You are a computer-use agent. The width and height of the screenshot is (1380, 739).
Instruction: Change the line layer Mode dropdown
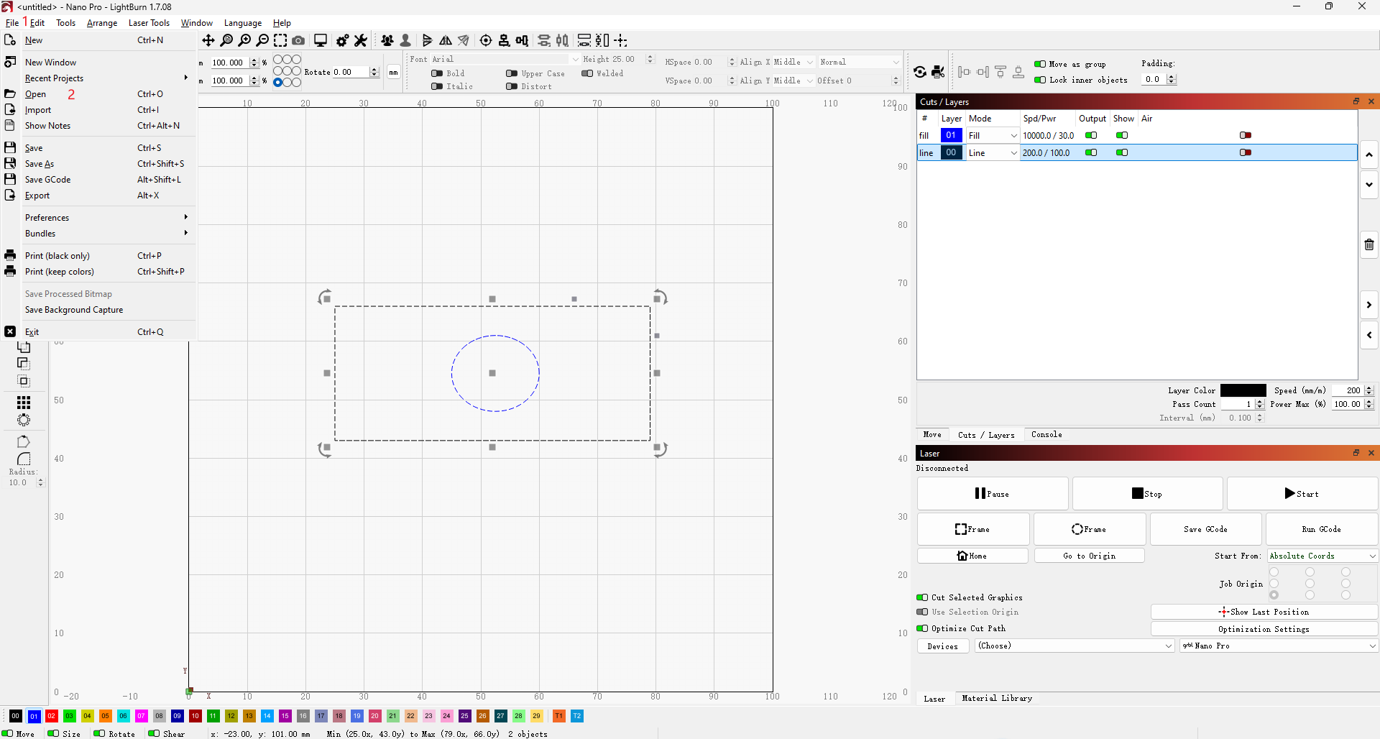point(992,152)
